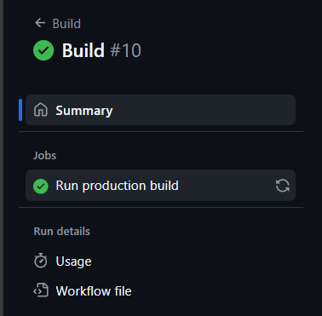Click the Run details section heading
Screen dimensions: 322x316
click(x=62, y=232)
